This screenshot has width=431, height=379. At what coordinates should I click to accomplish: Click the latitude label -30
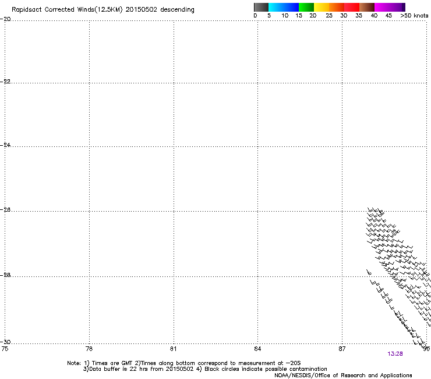(5, 342)
